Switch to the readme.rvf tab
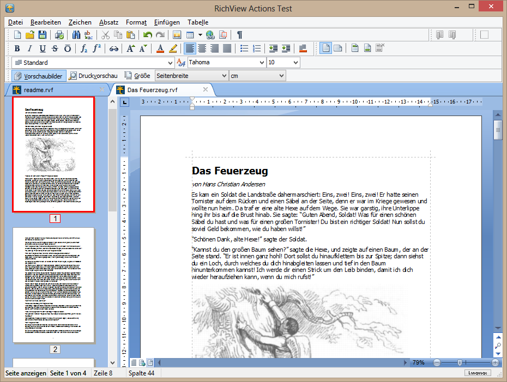 point(38,89)
